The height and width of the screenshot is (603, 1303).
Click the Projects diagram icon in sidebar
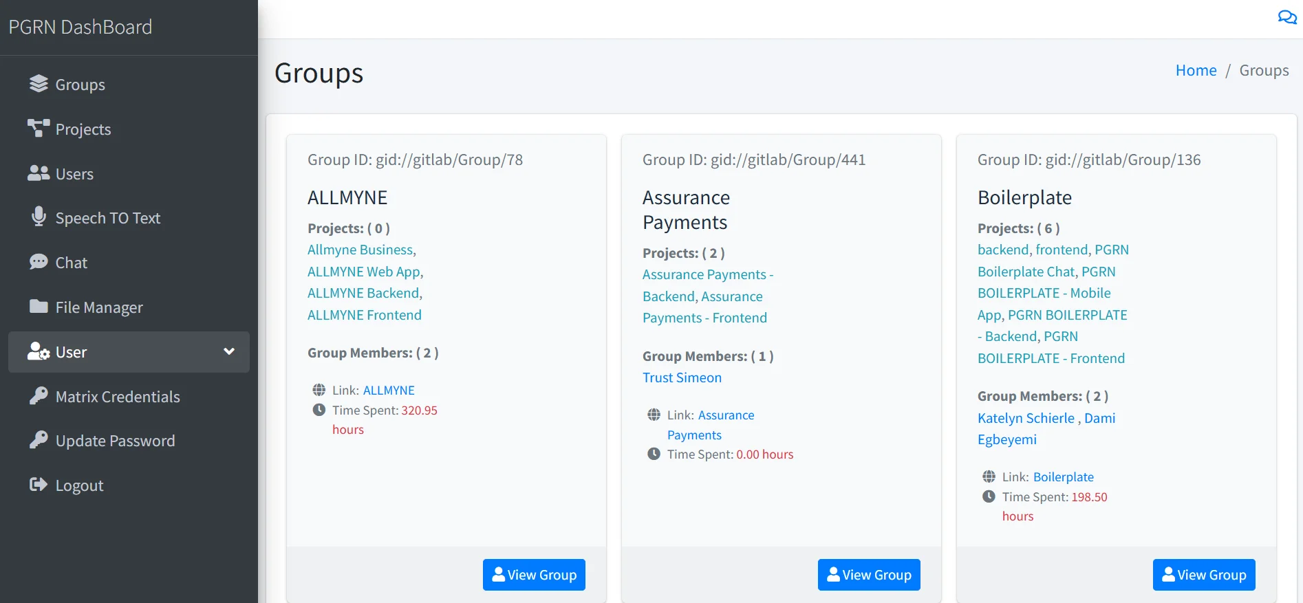39,129
